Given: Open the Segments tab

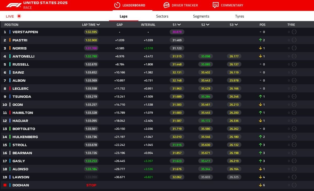Looking at the screenshot, I should click(x=201, y=16).
